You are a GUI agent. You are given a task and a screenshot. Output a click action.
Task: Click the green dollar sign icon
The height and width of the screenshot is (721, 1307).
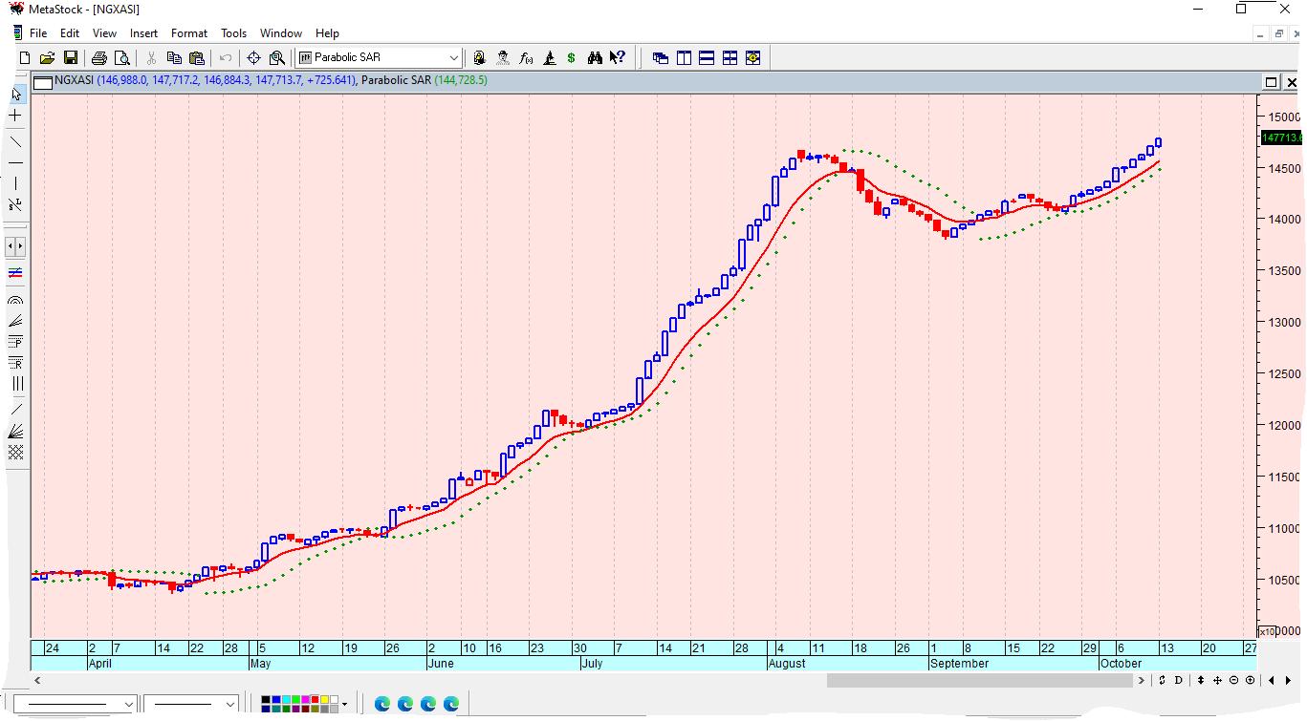coord(571,58)
